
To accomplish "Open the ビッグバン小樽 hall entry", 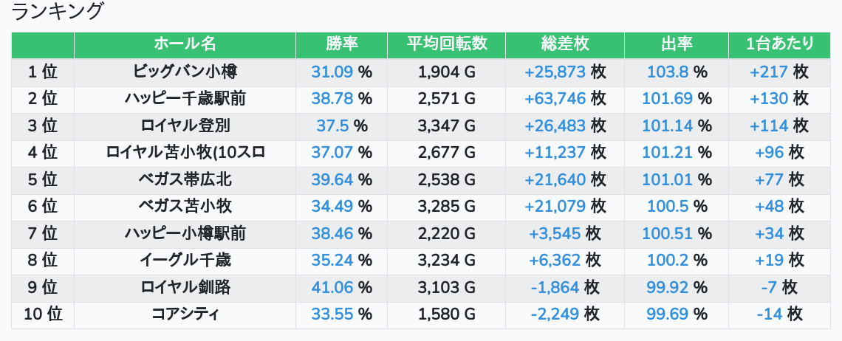I will [185, 72].
